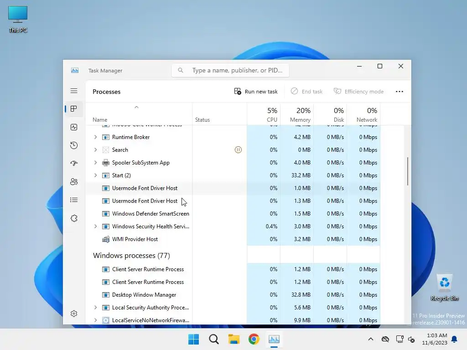This screenshot has height=350, width=467.
Task: Click the 33.2 MB memory value for Start
Action: [301, 175]
